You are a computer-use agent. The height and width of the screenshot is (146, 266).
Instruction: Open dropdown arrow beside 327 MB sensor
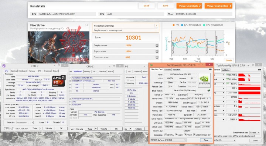[x=223, y=97]
